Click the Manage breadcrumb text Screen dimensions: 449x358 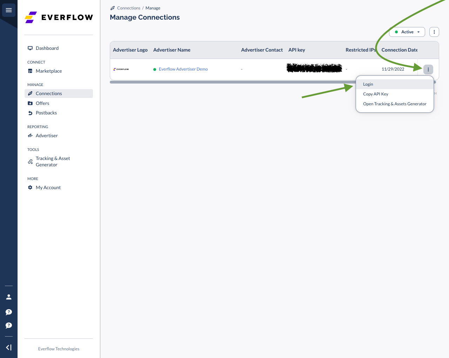153,8
